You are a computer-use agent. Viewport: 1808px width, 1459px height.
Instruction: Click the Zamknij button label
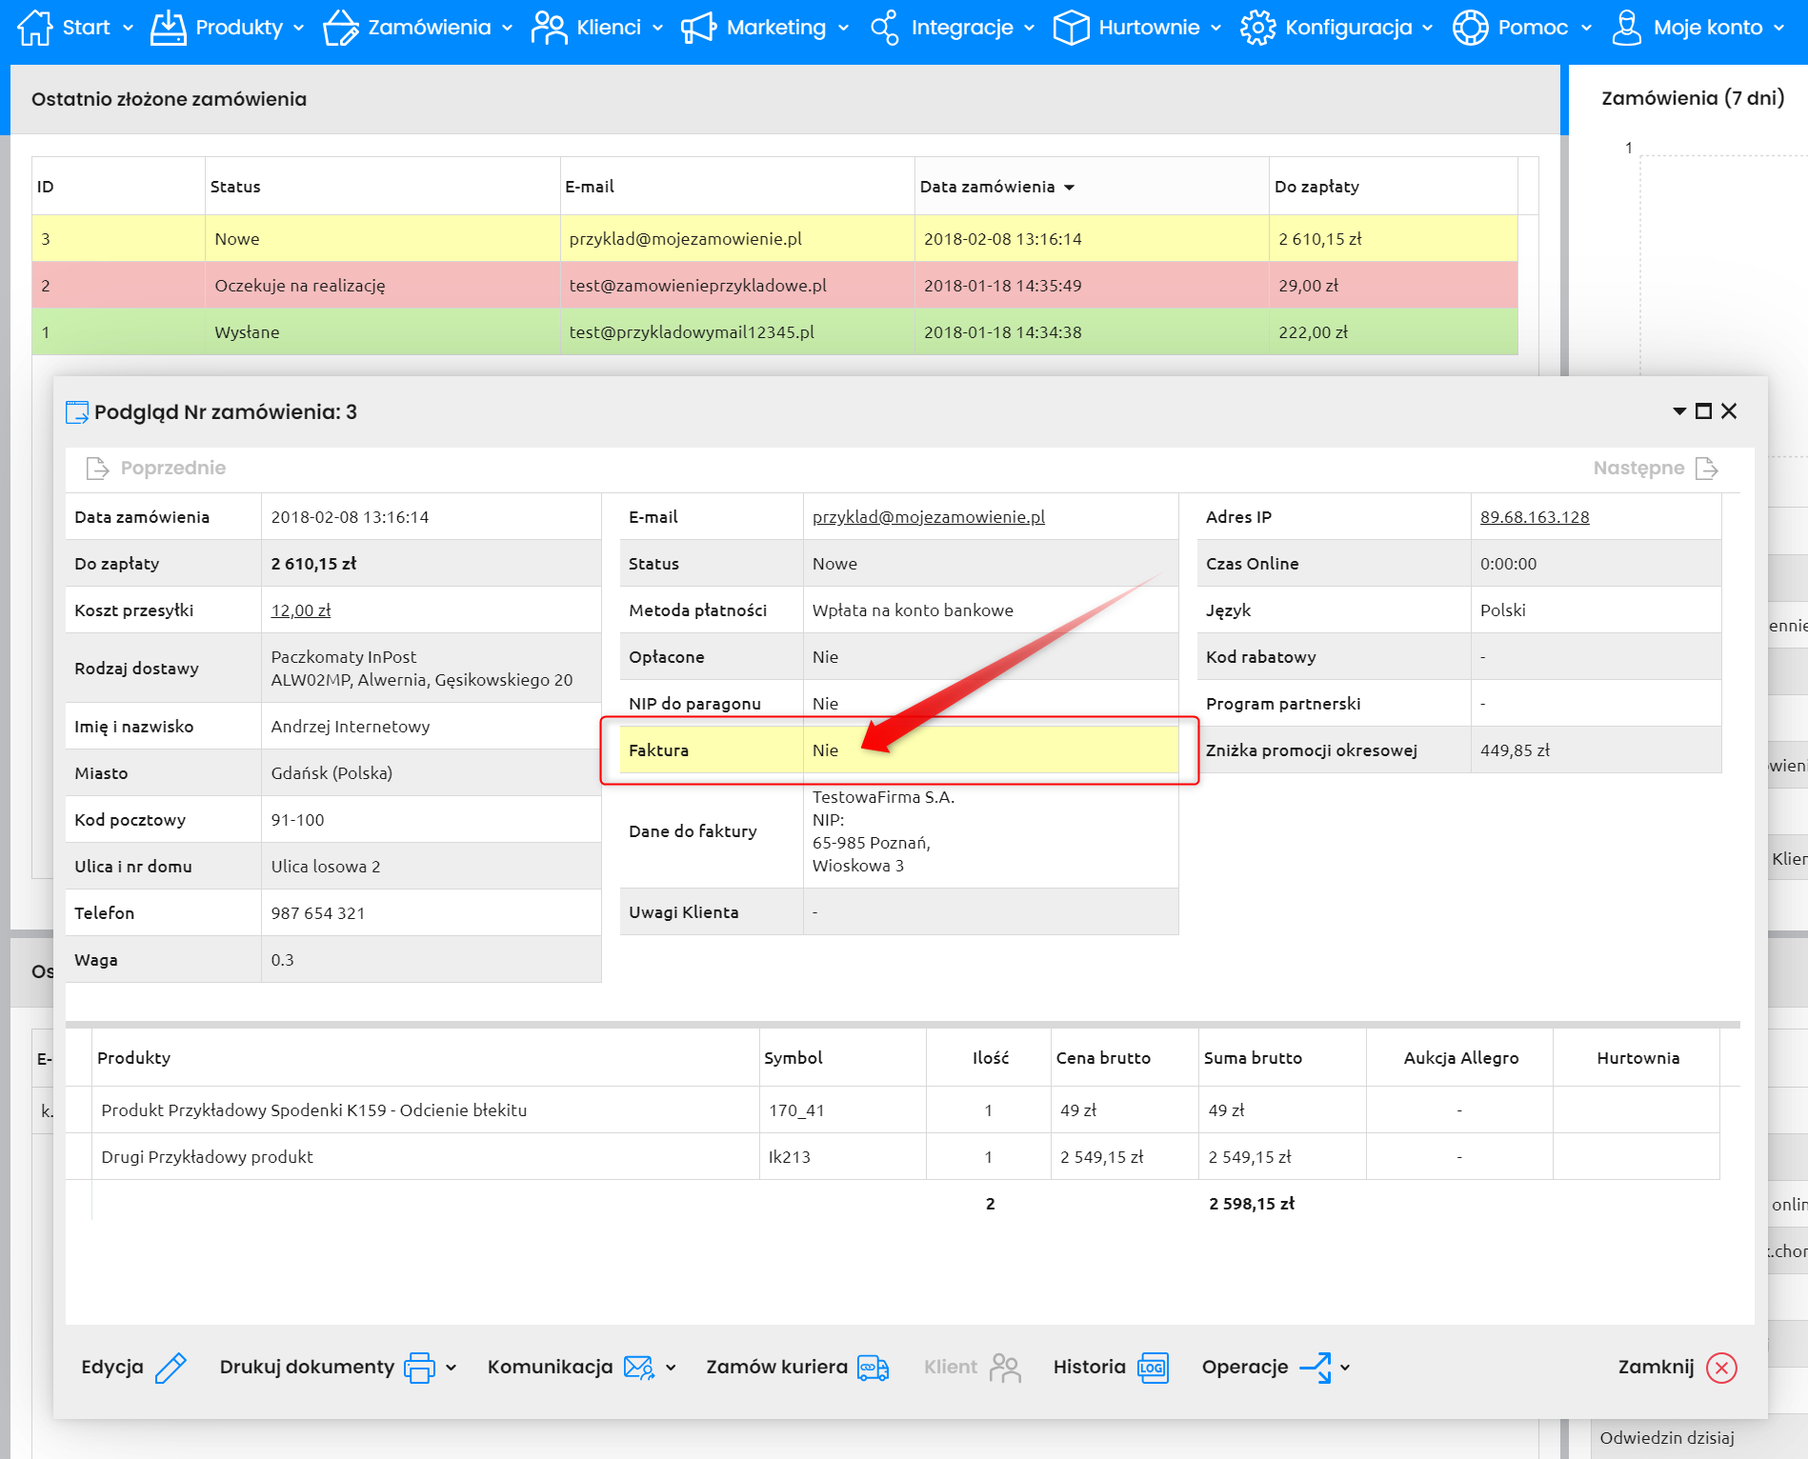1656,1368
